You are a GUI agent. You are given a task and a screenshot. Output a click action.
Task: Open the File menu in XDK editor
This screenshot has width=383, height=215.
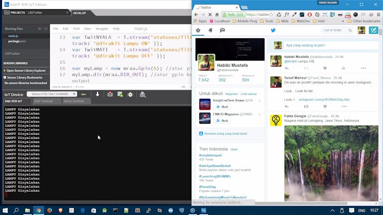[x=55, y=28]
